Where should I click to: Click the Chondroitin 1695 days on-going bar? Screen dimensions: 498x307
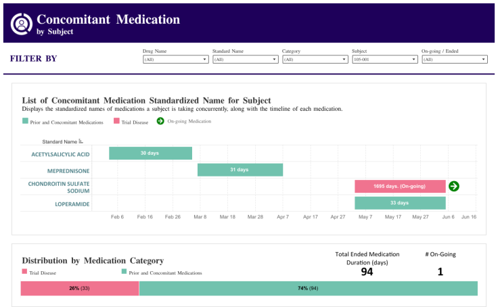(400, 186)
